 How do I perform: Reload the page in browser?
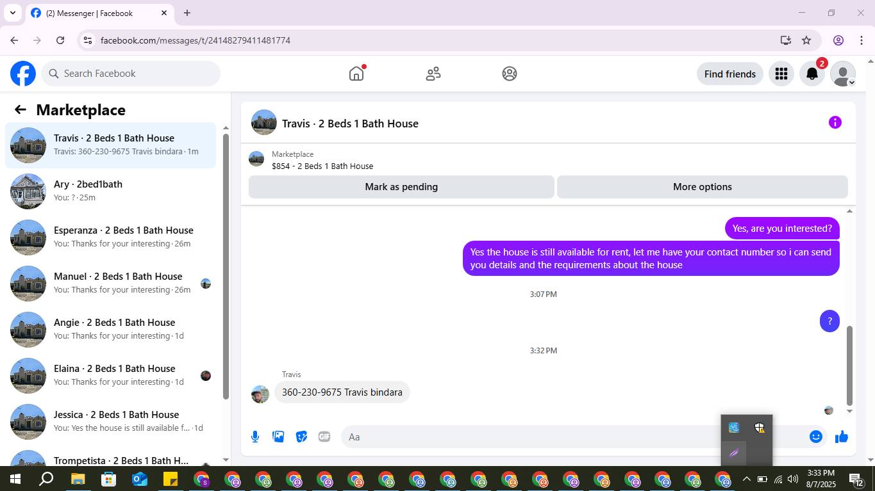(60, 40)
